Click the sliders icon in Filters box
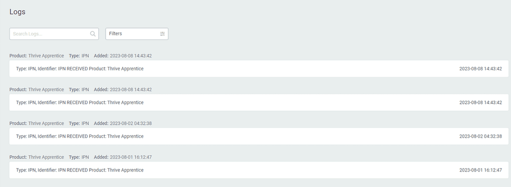511x187 pixels. tap(162, 34)
